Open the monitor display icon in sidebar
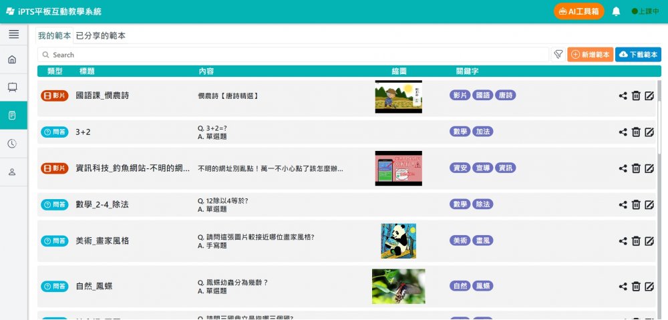Image resolution: width=668 pixels, height=320 pixels. pos(12,87)
